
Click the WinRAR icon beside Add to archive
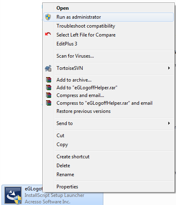pyautogui.click(x=48, y=80)
